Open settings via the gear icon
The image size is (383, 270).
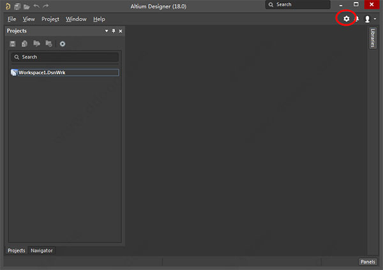click(346, 19)
